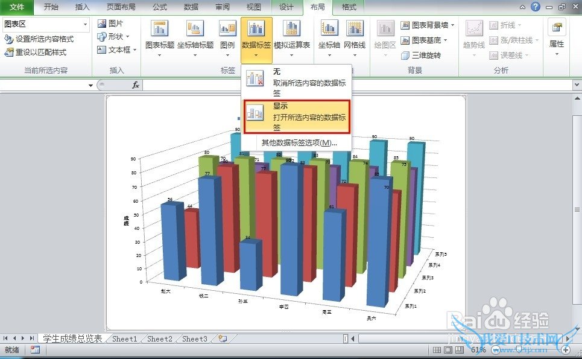Click the vertical scrollbar up arrow
Image resolution: width=582 pixels, height=359 pixels.
pos(577,99)
